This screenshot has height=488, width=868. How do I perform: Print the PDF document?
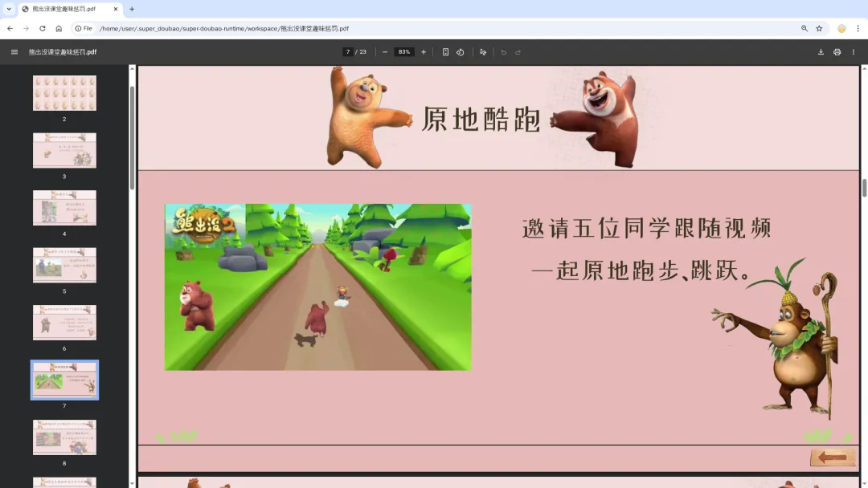837,52
